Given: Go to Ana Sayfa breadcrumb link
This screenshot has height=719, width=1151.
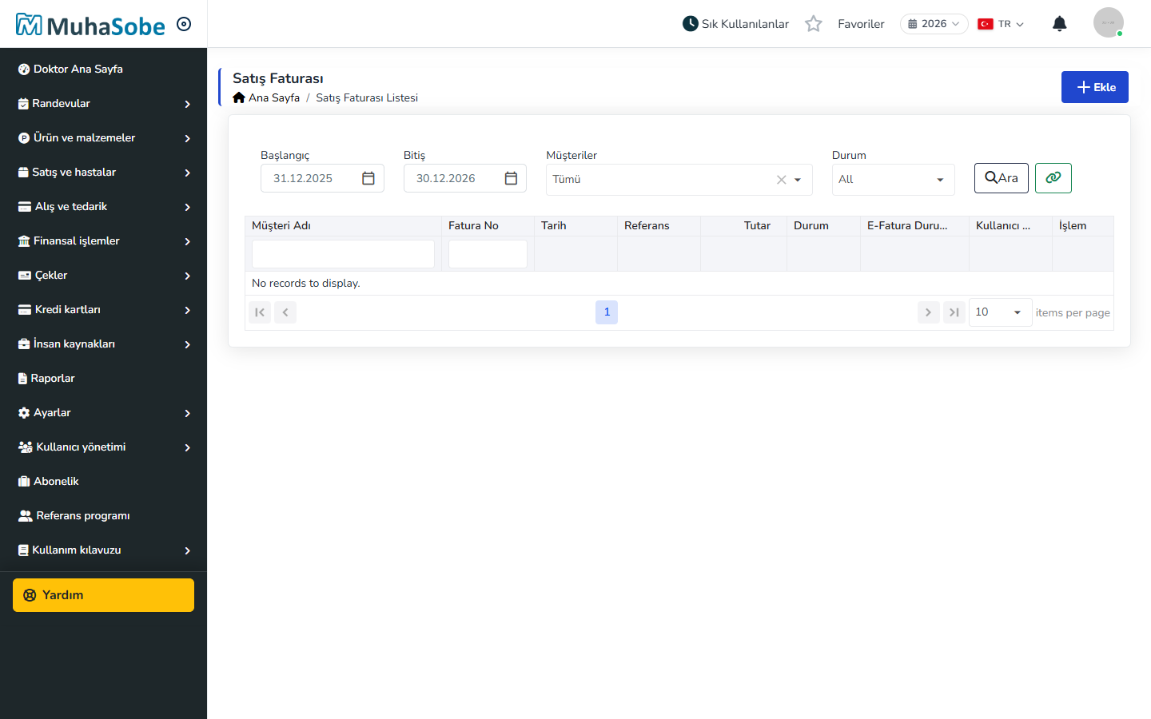Looking at the screenshot, I should click(x=274, y=97).
